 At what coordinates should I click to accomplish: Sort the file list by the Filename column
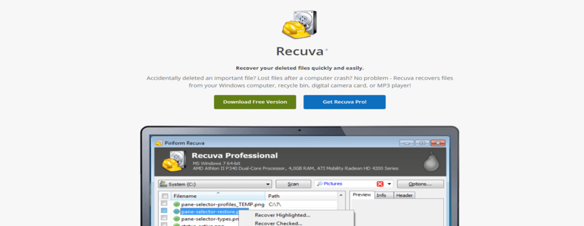coord(218,196)
